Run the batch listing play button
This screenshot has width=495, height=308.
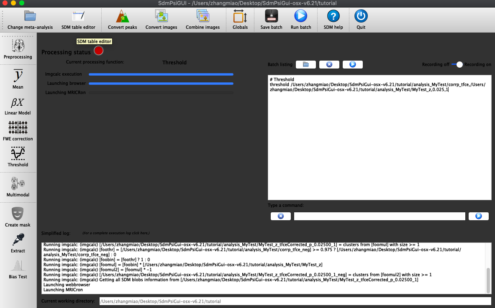pos(352,64)
